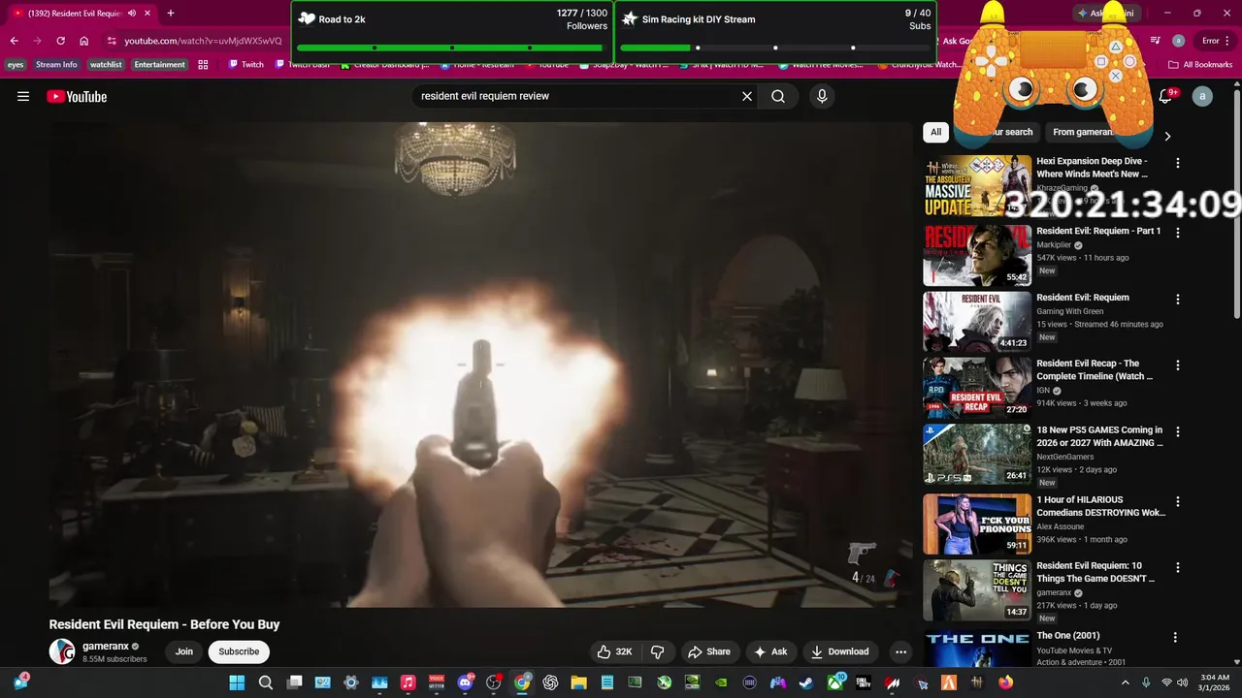1242x698 pixels.
Task: Clear the search box with the X
Action: (x=747, y=96)
